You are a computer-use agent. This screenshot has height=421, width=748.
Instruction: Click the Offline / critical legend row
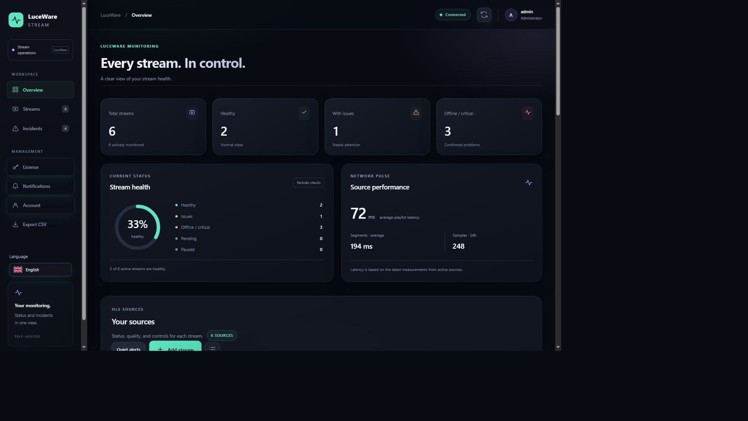click(249, 227)
